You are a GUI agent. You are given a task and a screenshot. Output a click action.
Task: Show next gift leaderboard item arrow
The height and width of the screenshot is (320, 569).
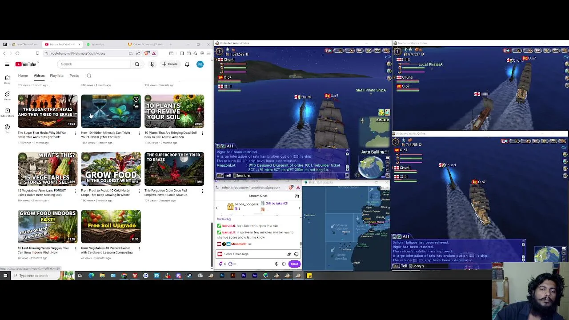pyautogui.click(x=299, y=208)
